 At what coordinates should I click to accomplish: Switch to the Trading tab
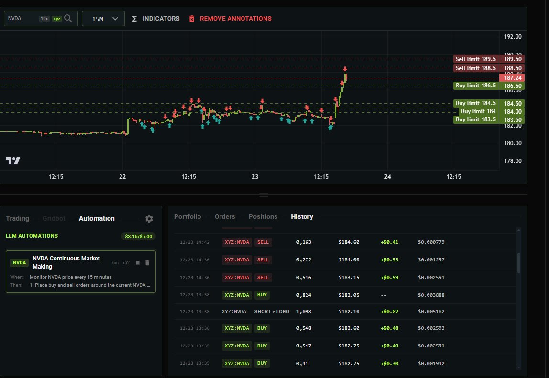click(x=17, y=218)
